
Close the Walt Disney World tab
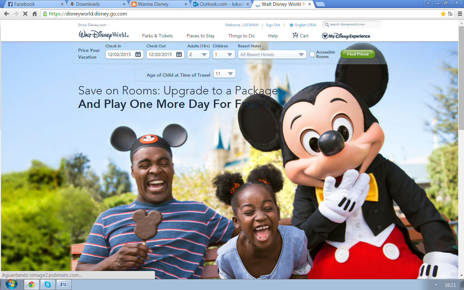pos(310,4)
